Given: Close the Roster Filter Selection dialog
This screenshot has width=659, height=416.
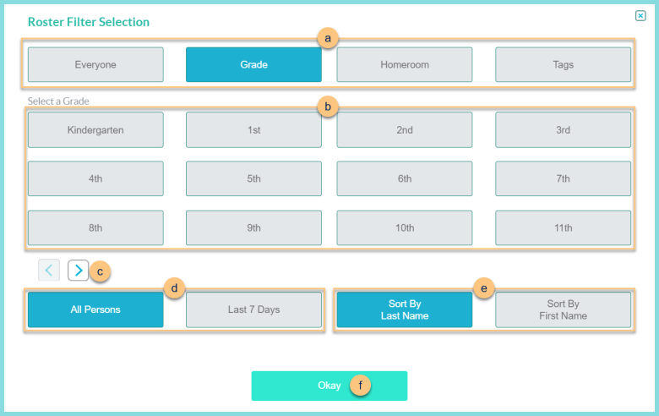Looking at the screenshot, I should tap(640, 16).
